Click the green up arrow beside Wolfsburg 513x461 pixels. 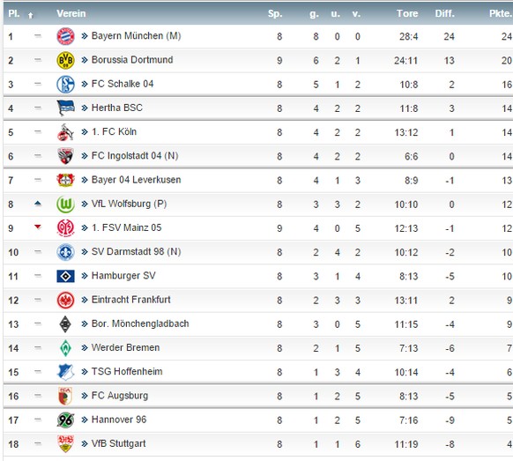[x=38, y=204]
